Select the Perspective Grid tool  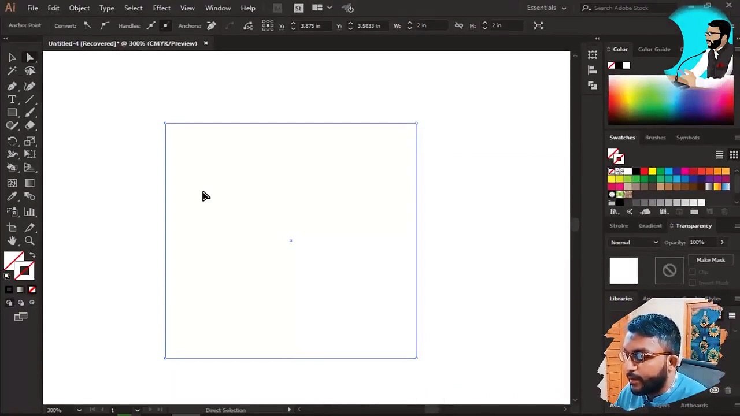click(29, 168)
